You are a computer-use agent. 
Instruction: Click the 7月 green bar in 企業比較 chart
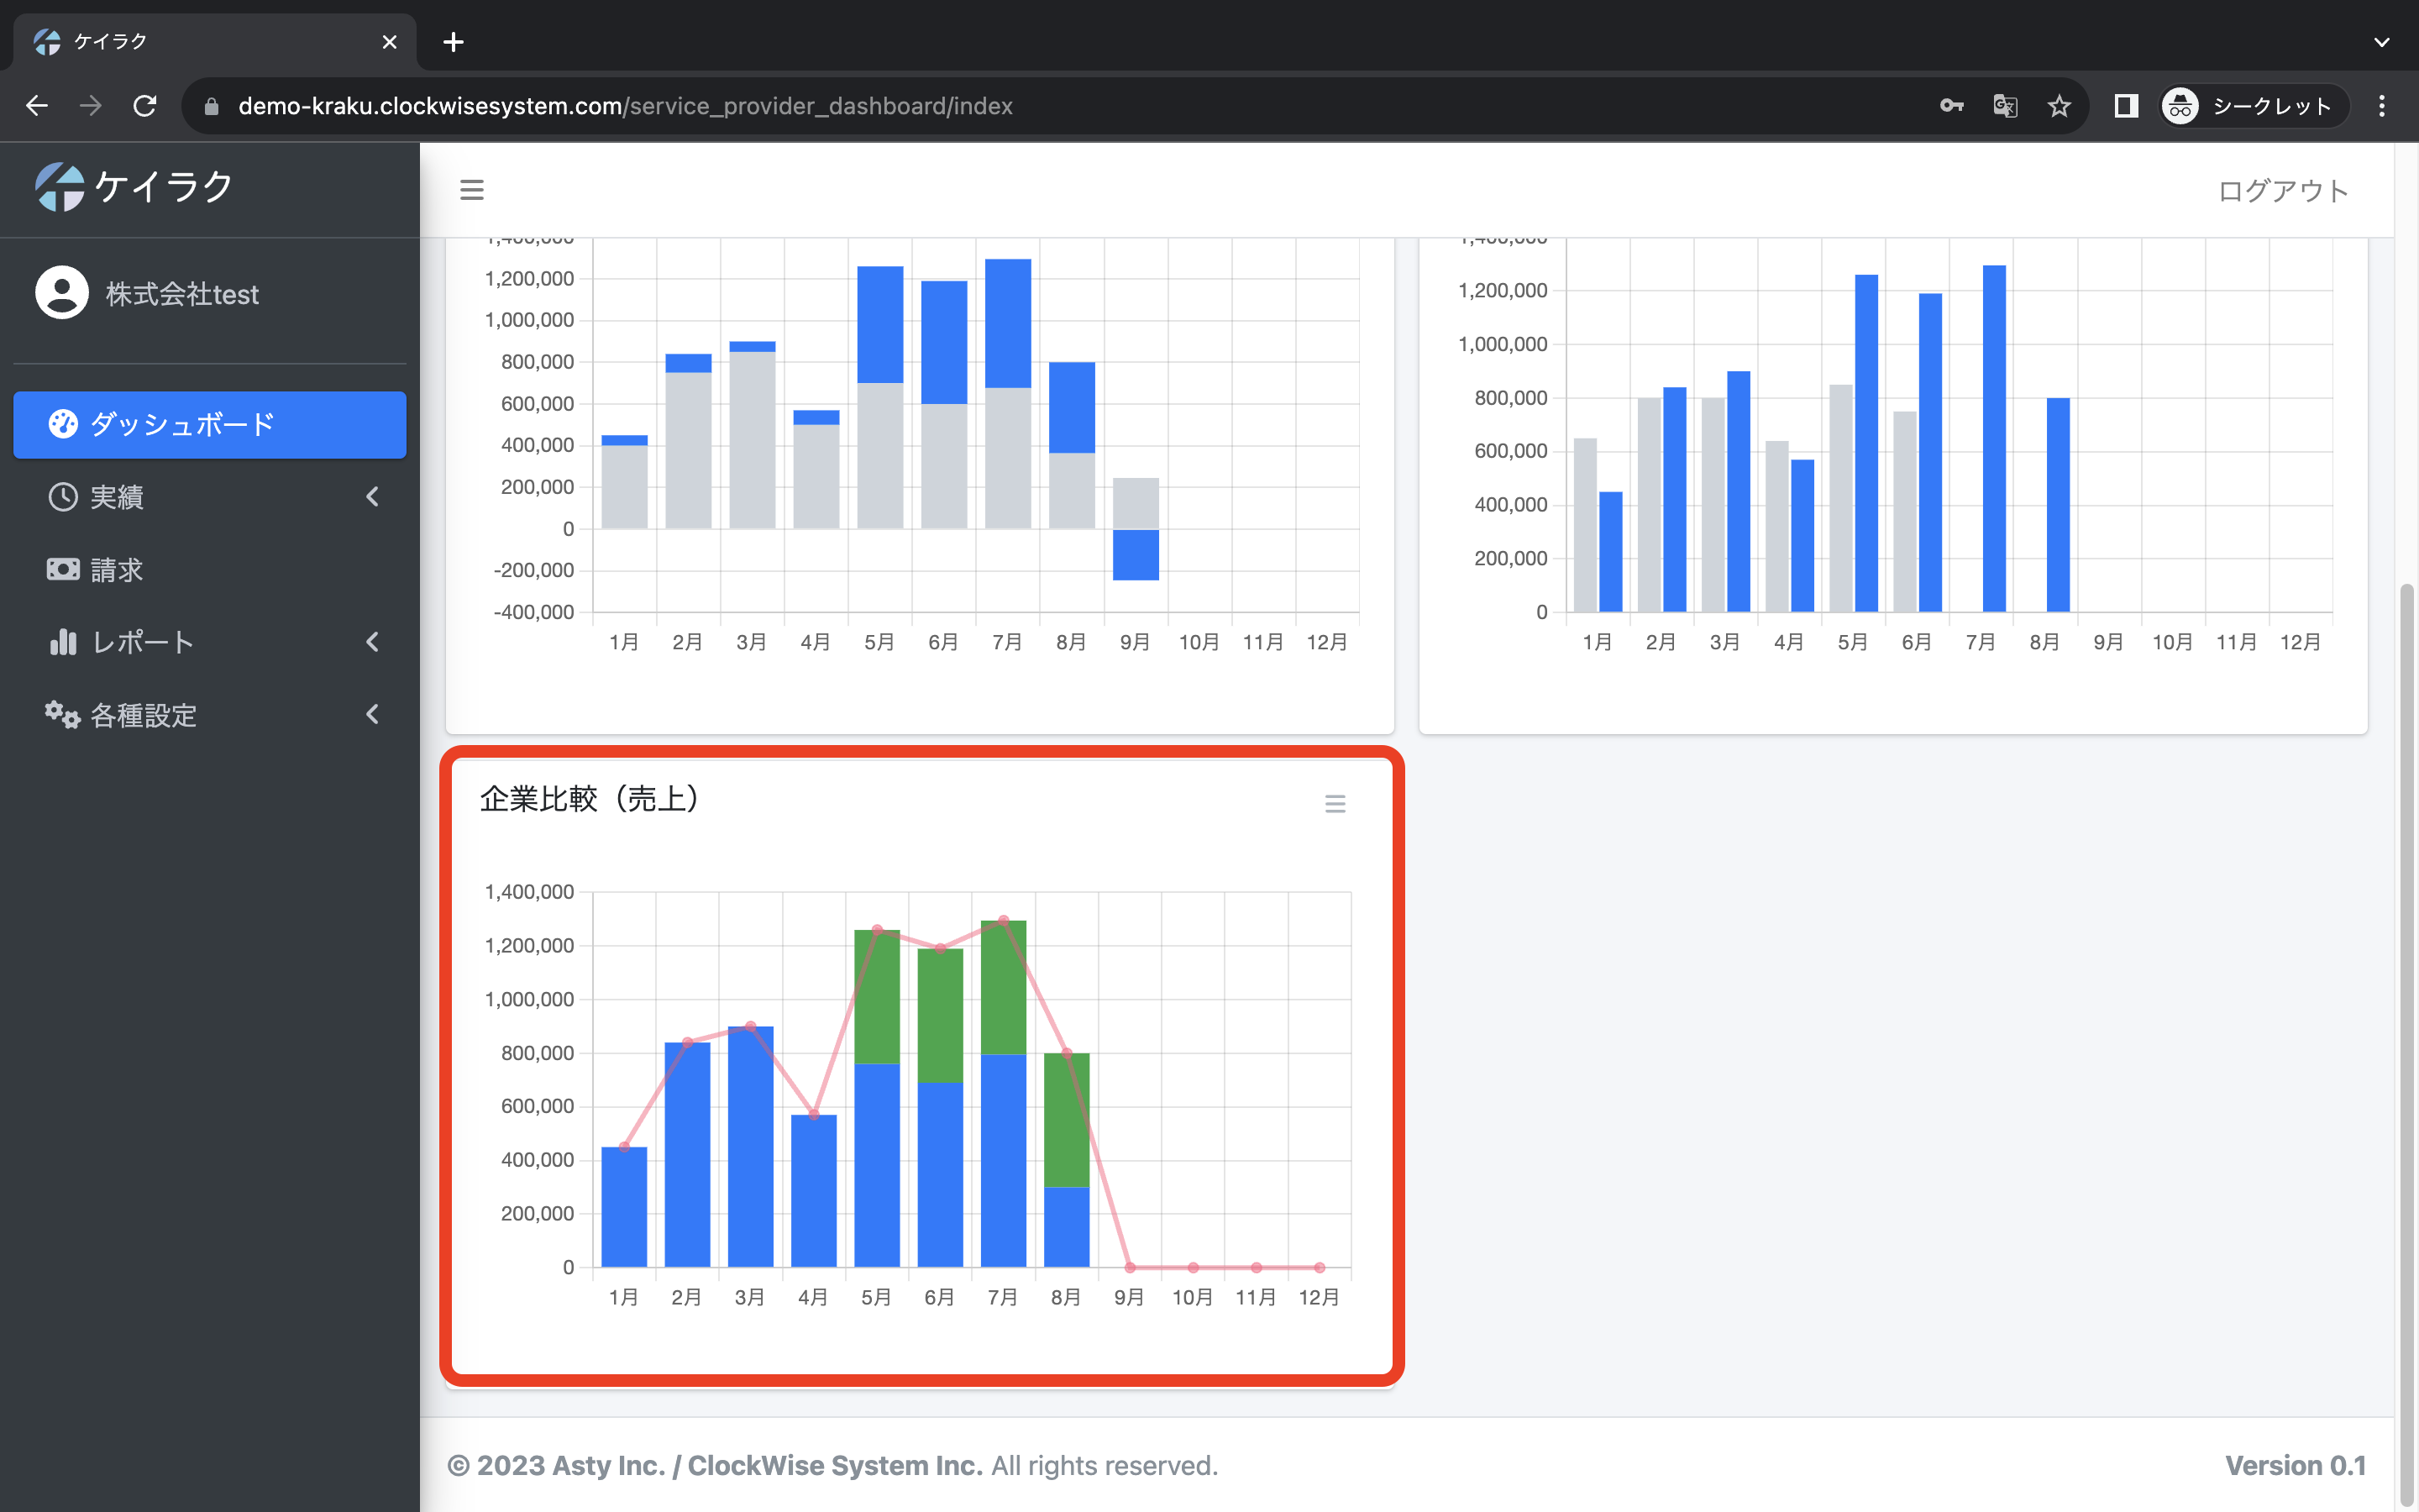click(x=1003, y=987)
